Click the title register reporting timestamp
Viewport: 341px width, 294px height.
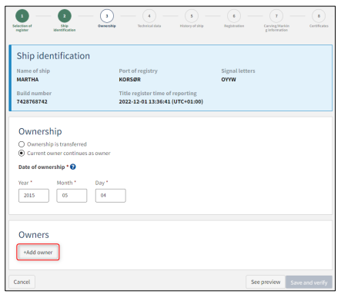point(161,102)
